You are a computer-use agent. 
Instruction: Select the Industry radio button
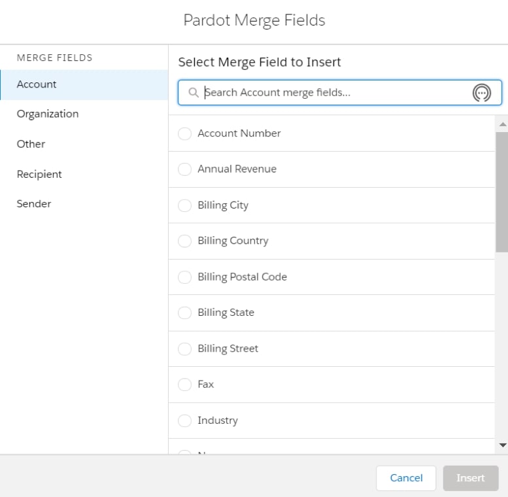click(x=184, y=420)
